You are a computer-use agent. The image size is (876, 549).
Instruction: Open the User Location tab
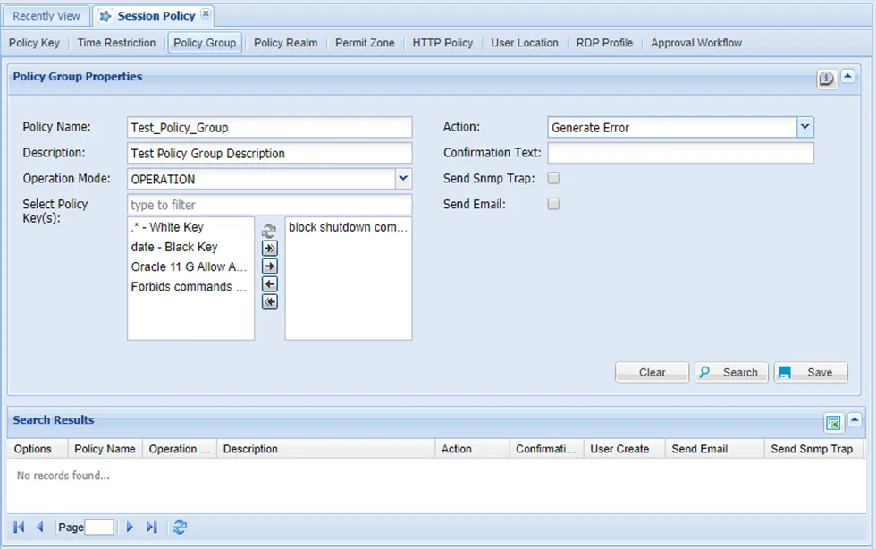tap(525, 43)
